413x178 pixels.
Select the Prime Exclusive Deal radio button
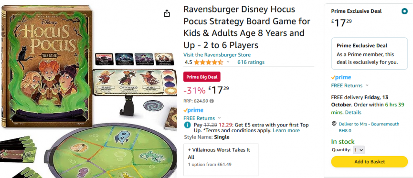click(x=404, y=11)
